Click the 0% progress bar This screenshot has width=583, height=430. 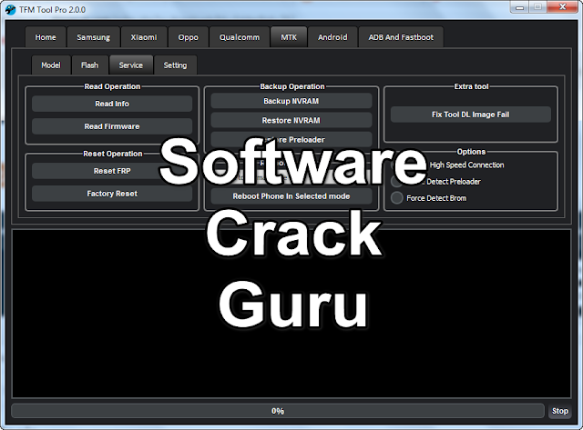pos(278,411)
